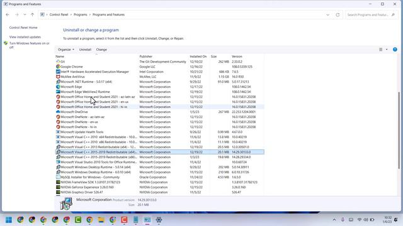Open Settings gear in the taskbar
The image size is (403, 226).
159,220
